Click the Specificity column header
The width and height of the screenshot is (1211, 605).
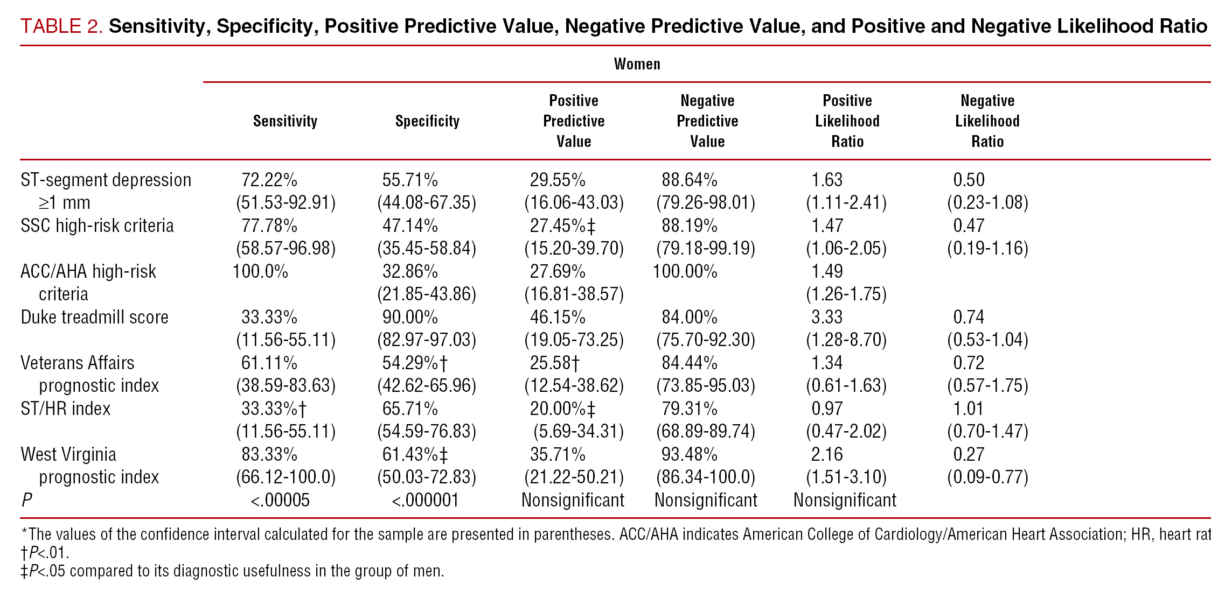[x=427, y=121]
